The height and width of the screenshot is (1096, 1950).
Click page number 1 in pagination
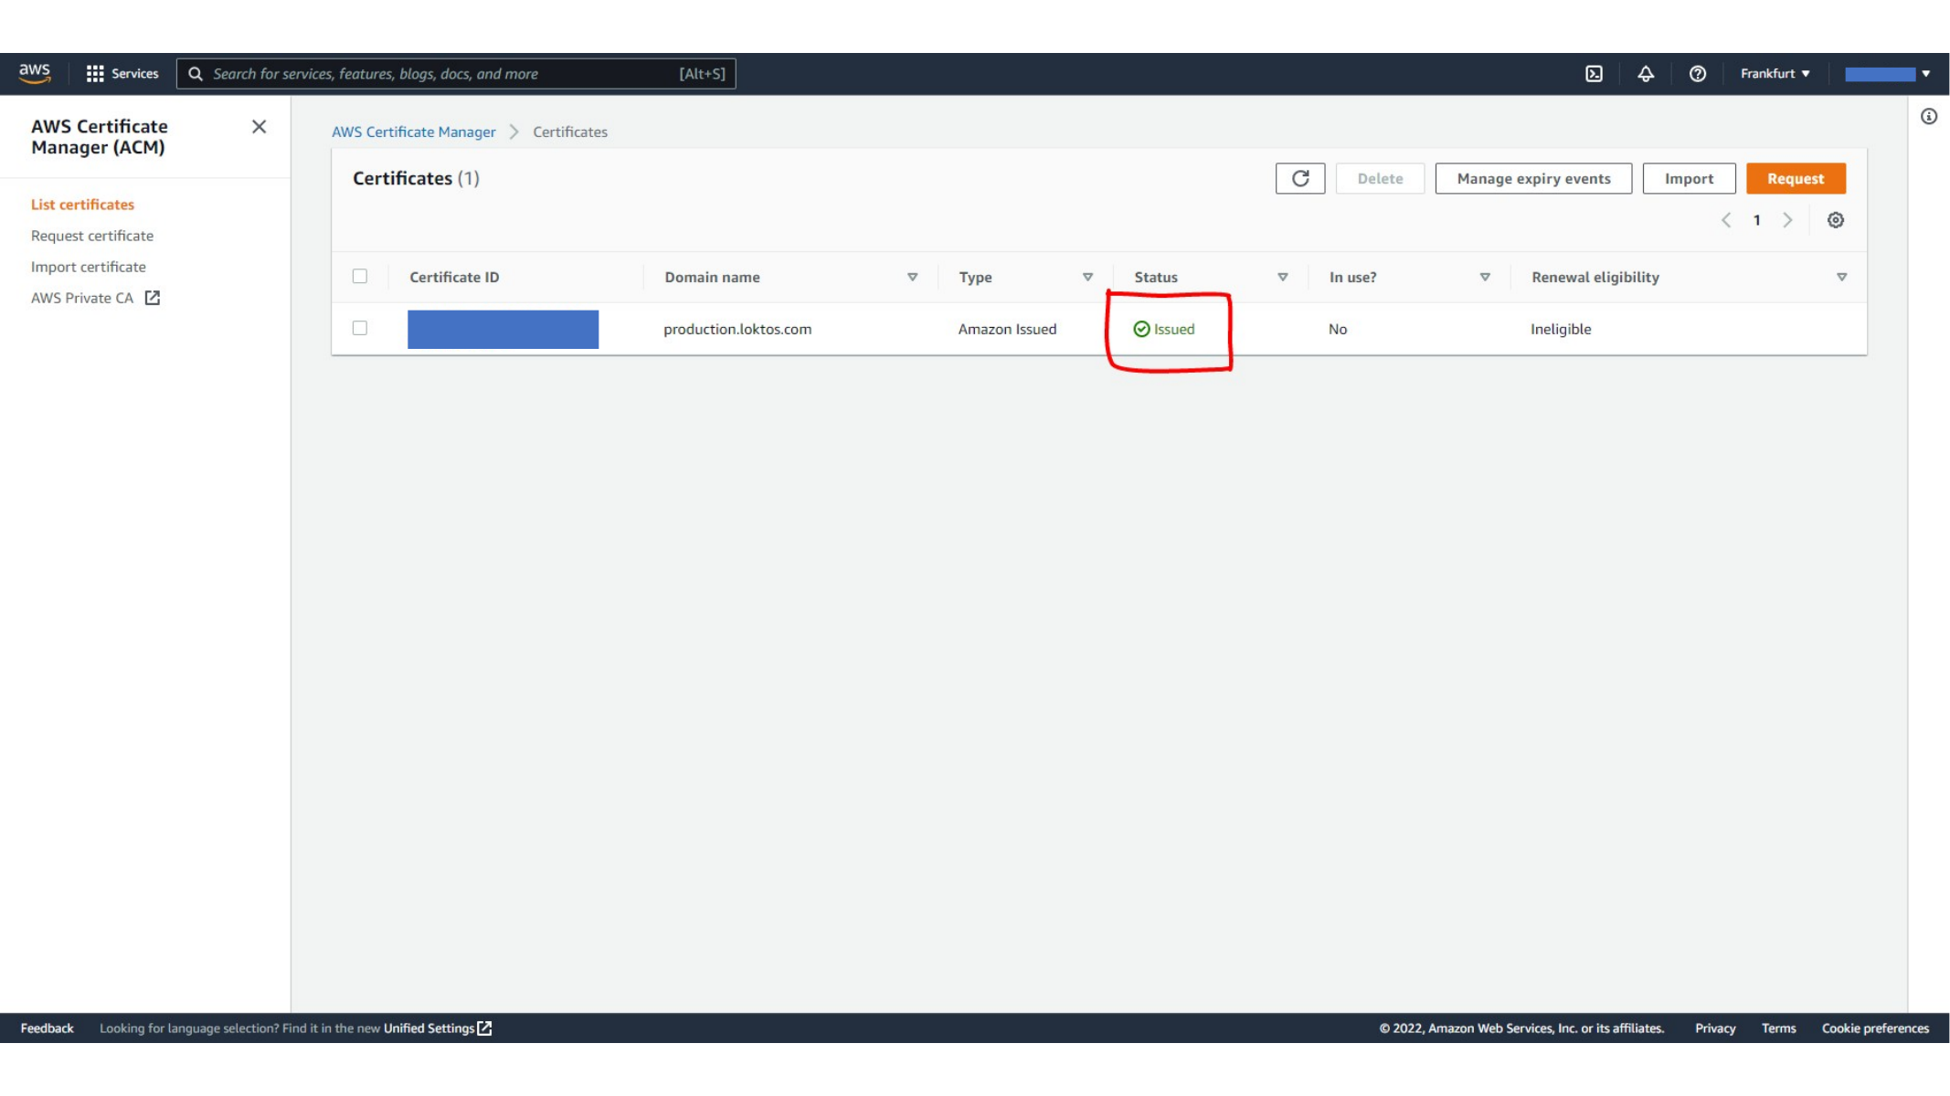click(x=1756, y=220)
